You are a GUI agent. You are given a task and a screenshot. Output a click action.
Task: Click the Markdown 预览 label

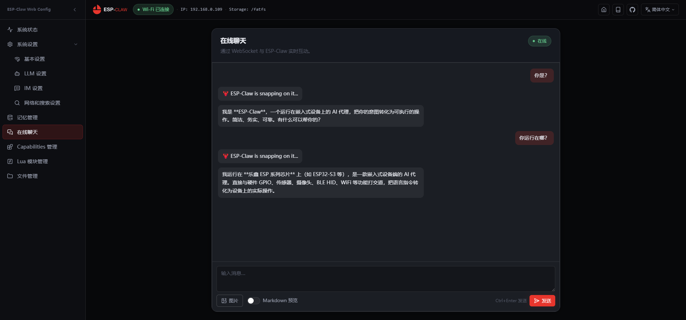[280, 301]
